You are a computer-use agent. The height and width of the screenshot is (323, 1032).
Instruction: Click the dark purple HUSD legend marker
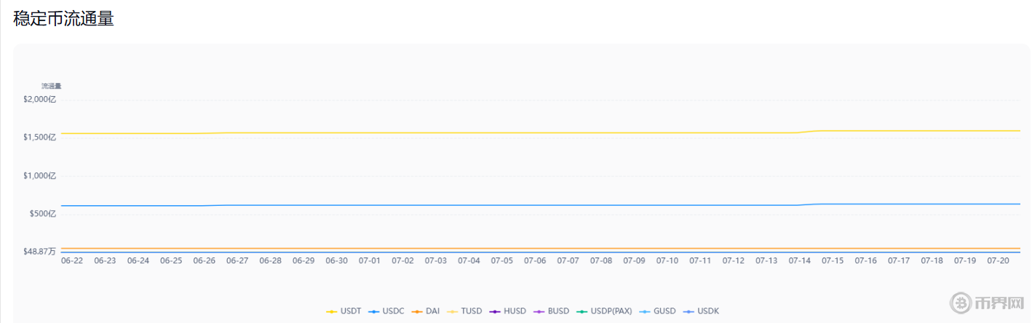(494, 311)
